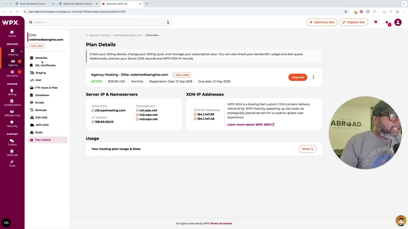Open Affiliate Hub in sidebar

(x=12, y=113)
